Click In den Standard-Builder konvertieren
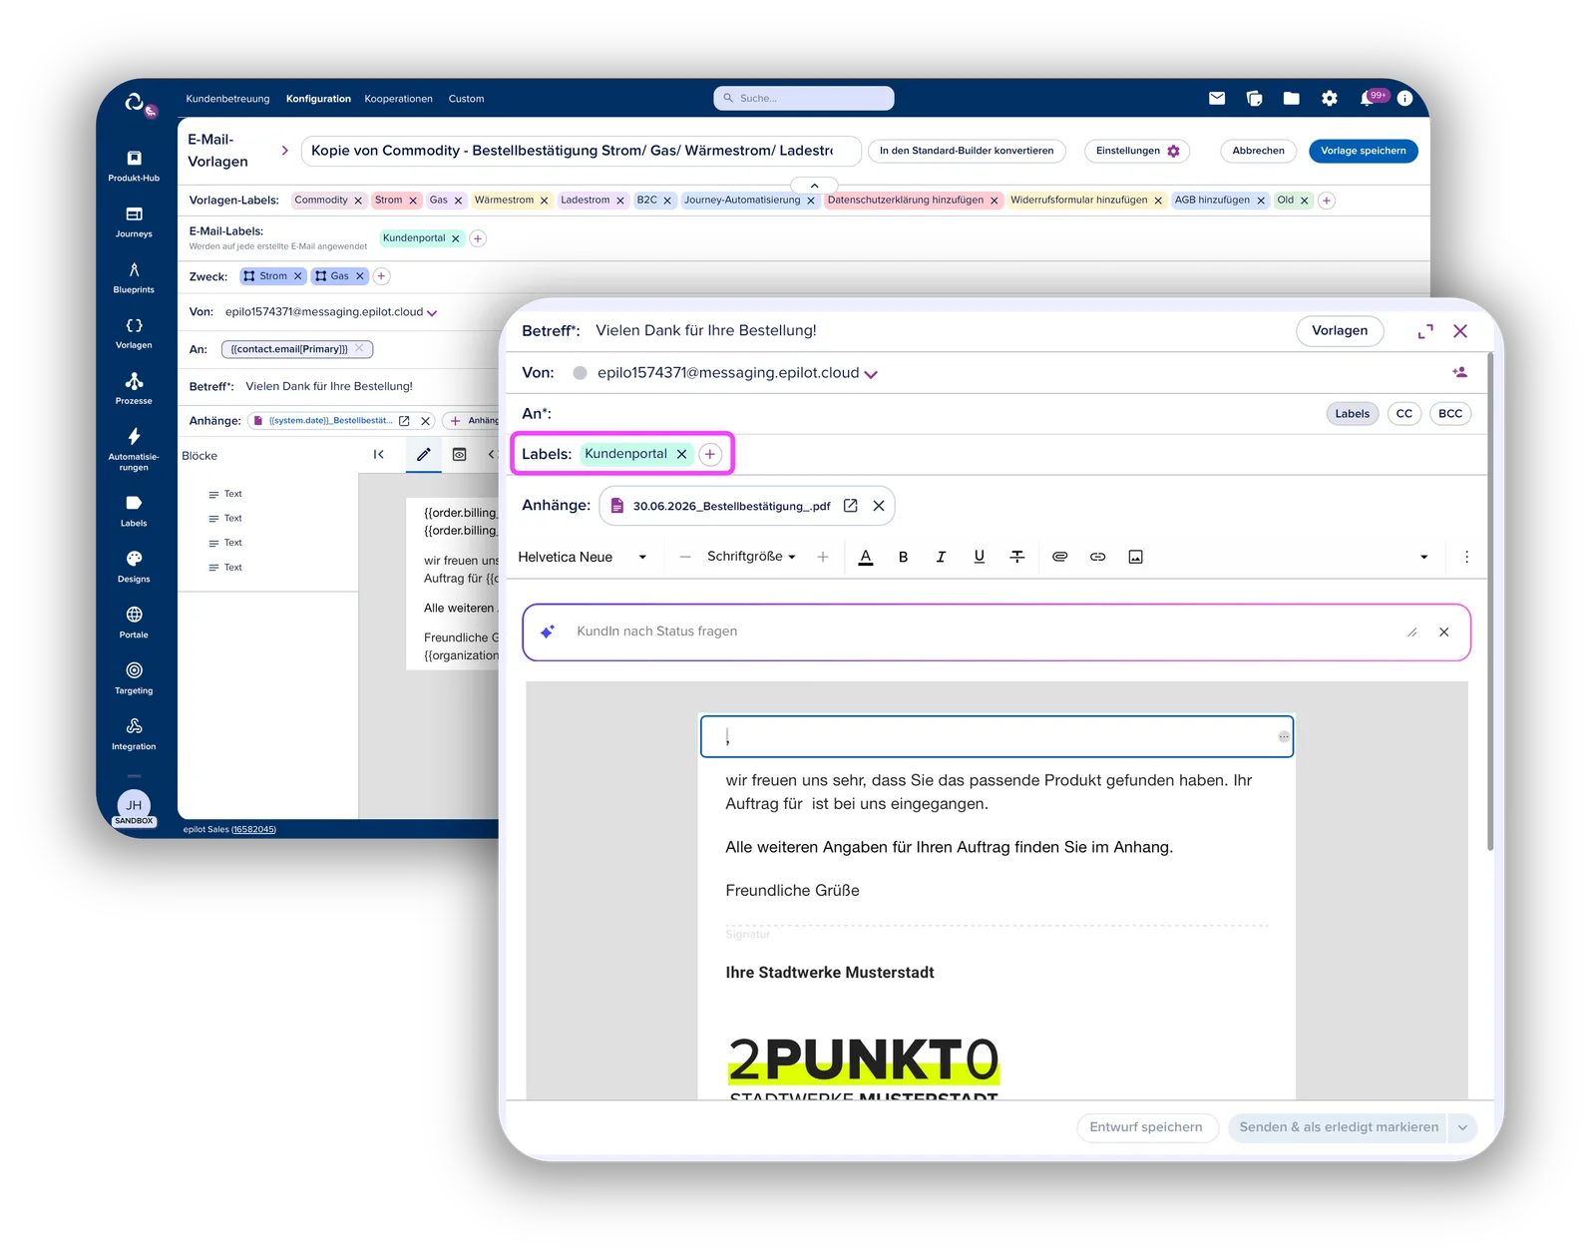Image resolution: width=1596 pixels, height=1258 pixels. pyautogui.click(x=967, y=151)
